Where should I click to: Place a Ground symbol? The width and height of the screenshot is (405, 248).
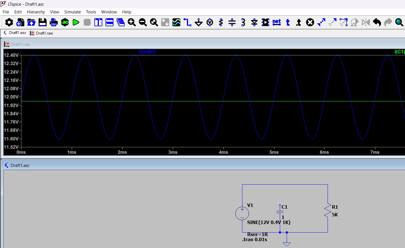tap(199, 22)
